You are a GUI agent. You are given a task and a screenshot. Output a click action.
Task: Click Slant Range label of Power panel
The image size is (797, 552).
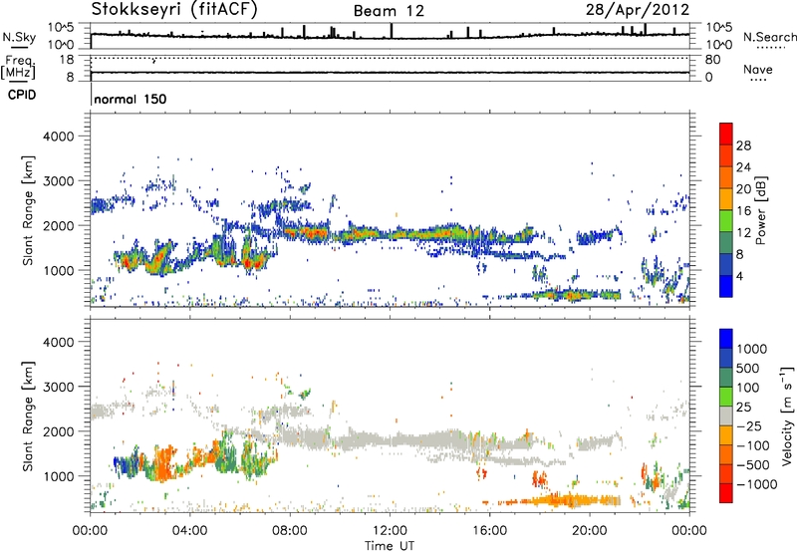tap(28, 210)
